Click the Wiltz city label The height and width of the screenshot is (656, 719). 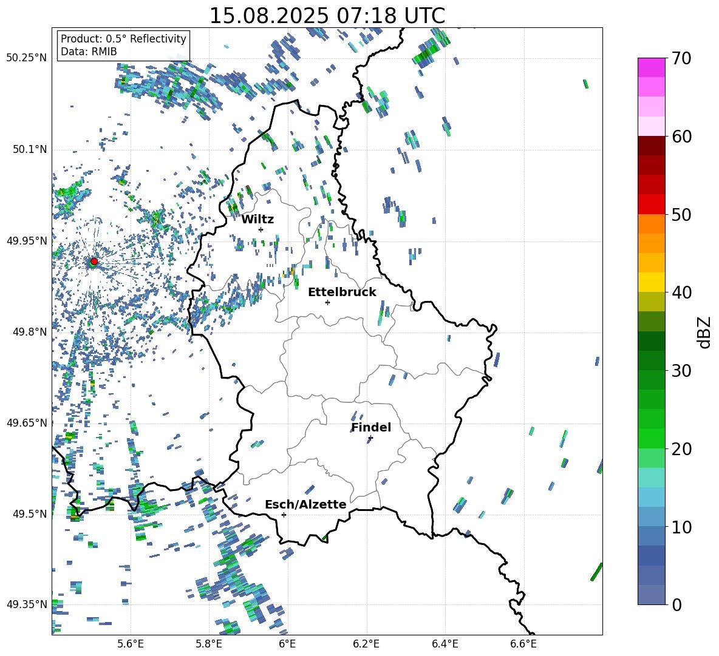coord(257,220)
